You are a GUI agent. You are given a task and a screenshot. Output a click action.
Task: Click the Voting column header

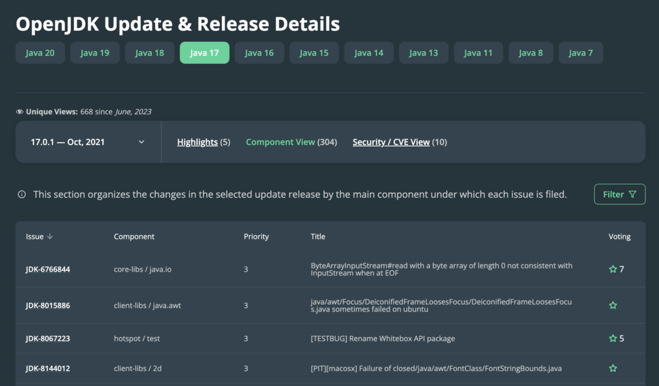tap(620, 236)
